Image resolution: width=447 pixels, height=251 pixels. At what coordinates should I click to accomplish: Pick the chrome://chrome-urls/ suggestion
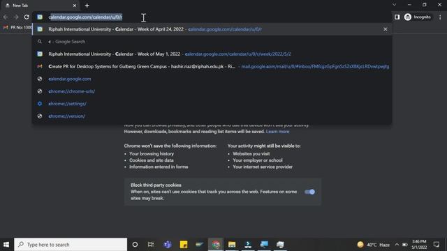coord(212,91)
